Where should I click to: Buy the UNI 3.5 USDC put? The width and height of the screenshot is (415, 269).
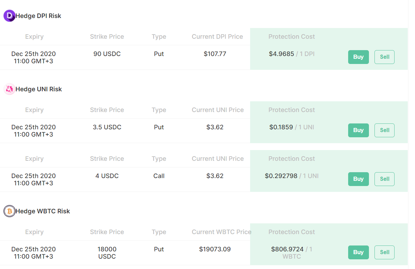pyautogui.click(x=358, y=130)
